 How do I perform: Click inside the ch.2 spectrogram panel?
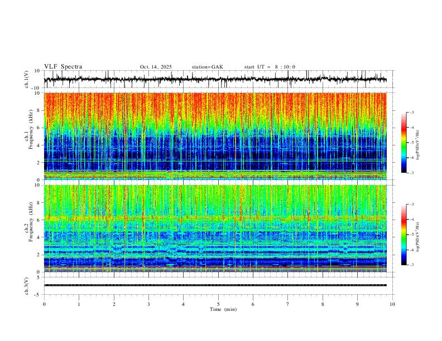[x=215, y=228]
